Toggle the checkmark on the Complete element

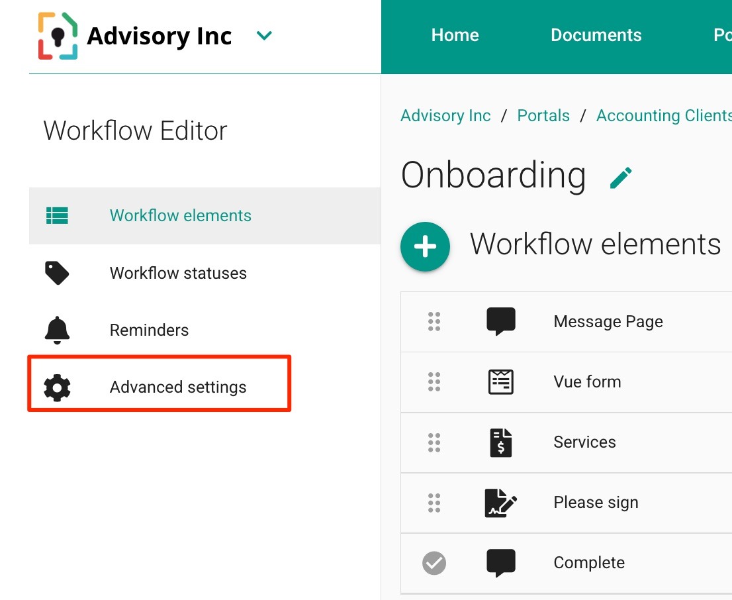tap(434, 562)
